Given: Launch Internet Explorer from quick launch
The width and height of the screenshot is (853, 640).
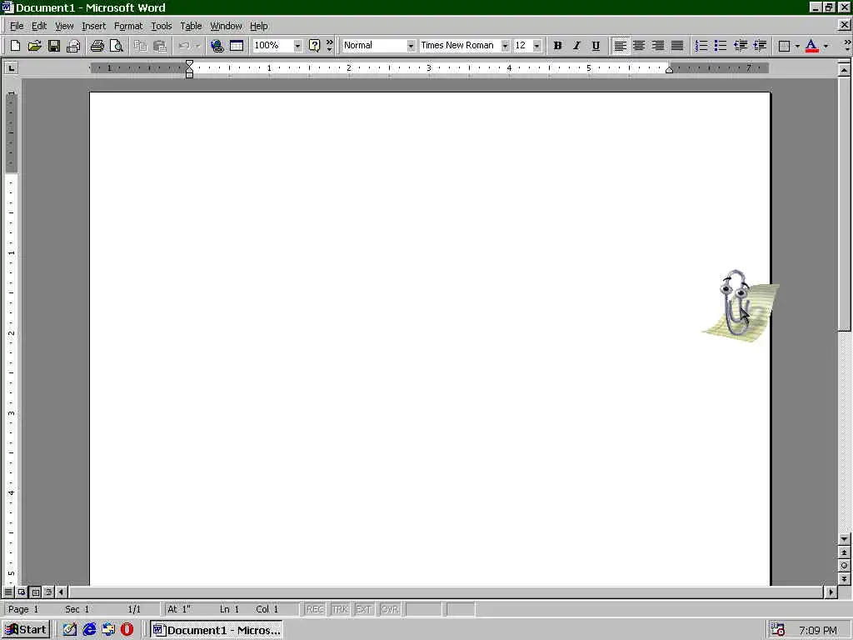Looking at the screenshot, I should coord(89,630).
